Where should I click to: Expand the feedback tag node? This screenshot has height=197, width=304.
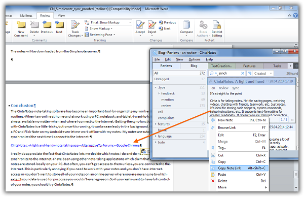159,93
